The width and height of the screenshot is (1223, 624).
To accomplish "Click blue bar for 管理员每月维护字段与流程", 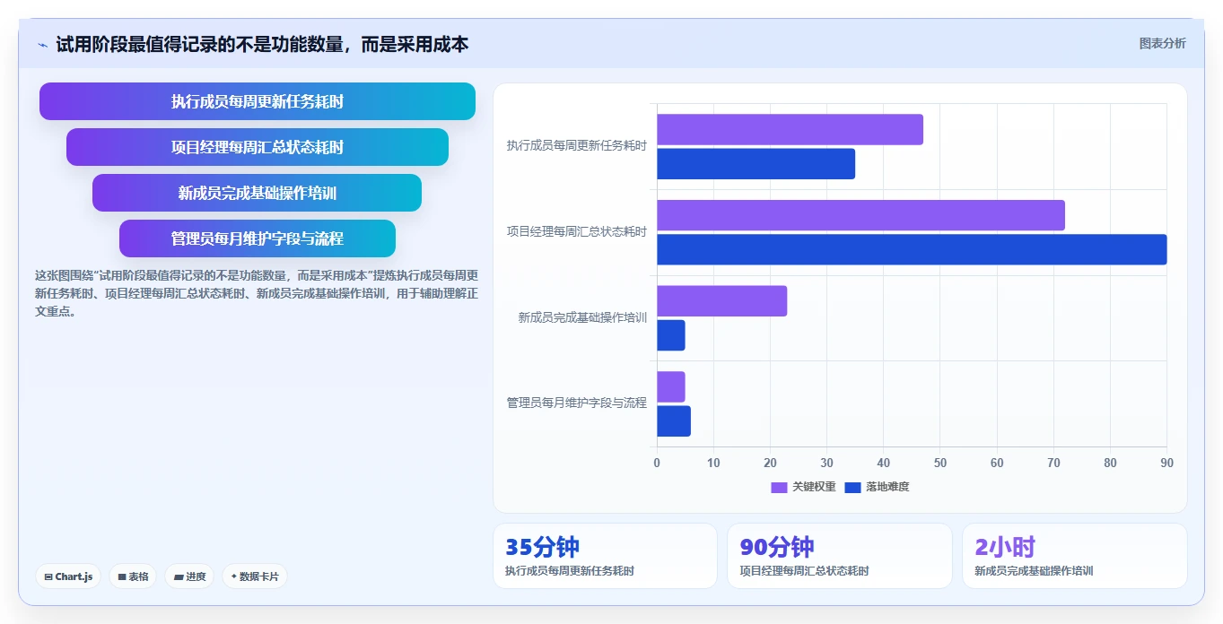I will pyautogui.click(x=674, y=421).
